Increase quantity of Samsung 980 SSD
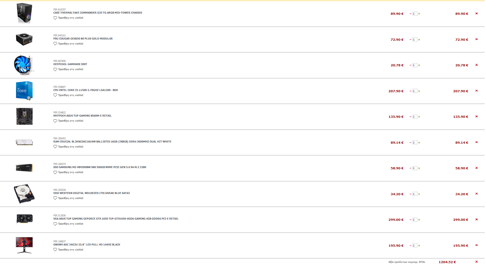 [419, 168]
